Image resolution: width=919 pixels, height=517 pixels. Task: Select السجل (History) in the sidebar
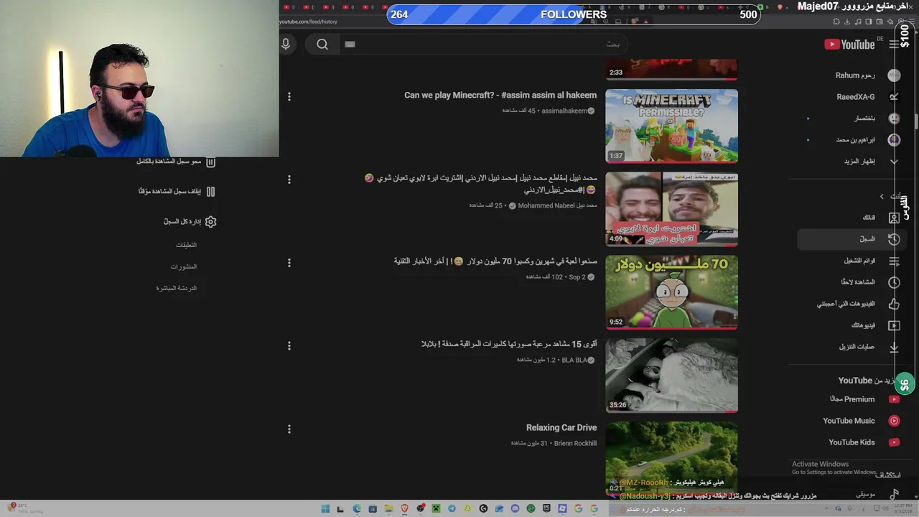tap(852, 239)
